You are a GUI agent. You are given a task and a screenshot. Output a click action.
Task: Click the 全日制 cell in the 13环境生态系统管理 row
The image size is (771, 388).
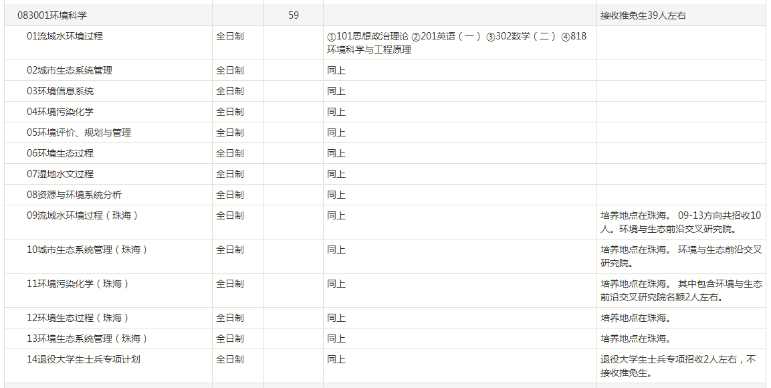click(x=230, y=338)
